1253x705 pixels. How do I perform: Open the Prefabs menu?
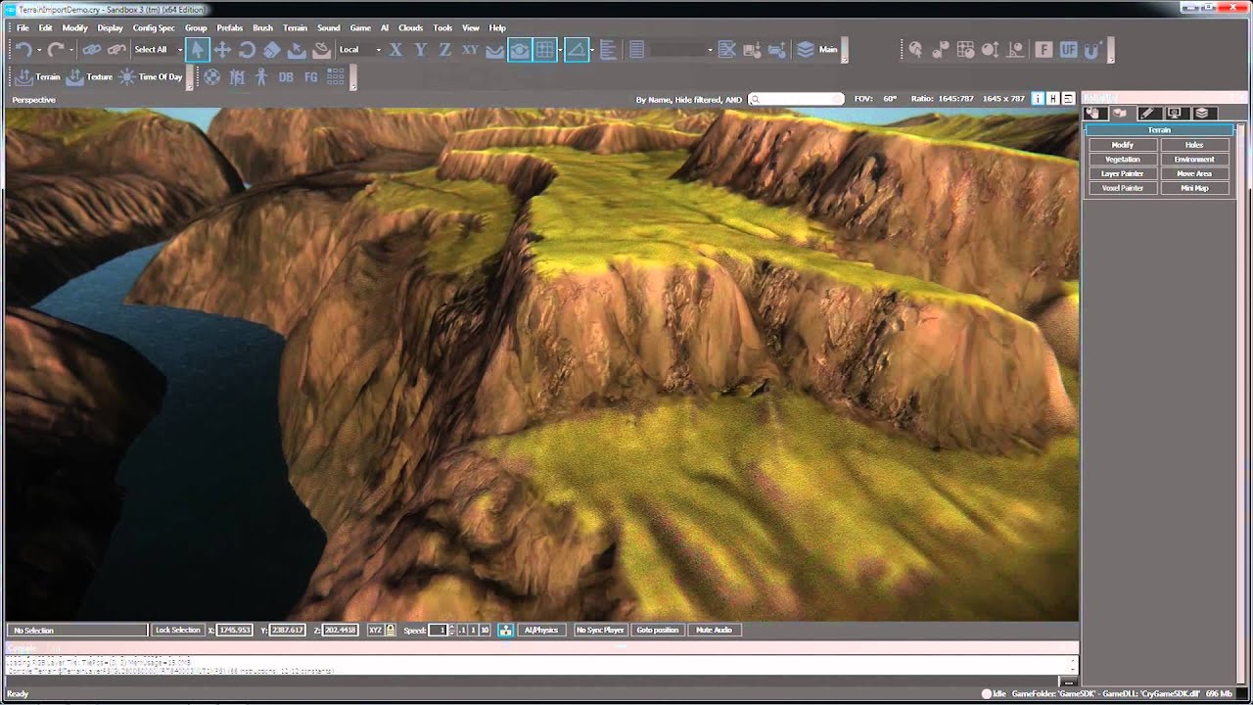click(230, 28)
